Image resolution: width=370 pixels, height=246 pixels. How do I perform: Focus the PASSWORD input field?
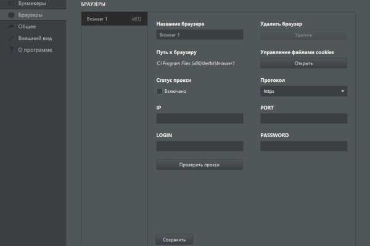[303, 146]
